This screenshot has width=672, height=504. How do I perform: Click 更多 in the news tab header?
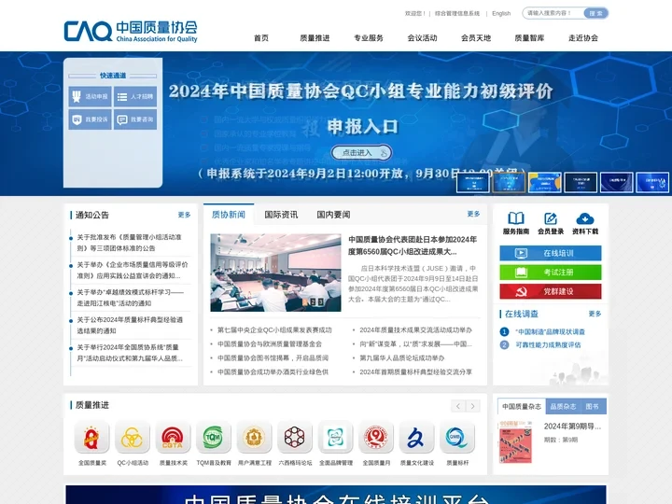click(473, 214)
